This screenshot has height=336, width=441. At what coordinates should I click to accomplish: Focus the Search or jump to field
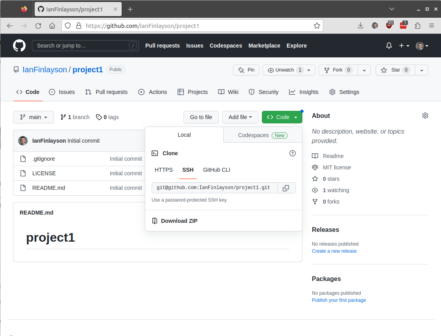[x=85, y=46]
